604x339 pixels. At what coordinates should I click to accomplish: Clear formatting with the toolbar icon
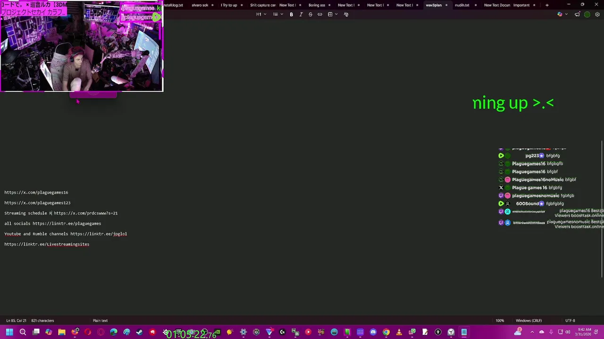pyautogui.click(x=346, y=14)
